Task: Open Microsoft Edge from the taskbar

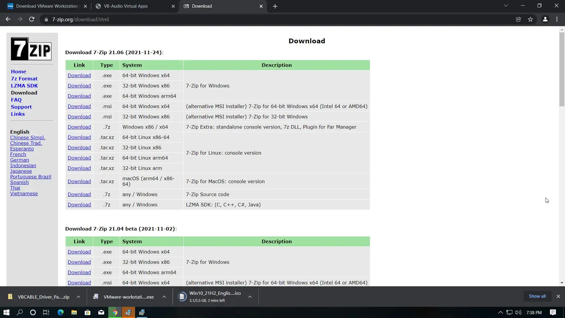Action: tap(60, 312)
